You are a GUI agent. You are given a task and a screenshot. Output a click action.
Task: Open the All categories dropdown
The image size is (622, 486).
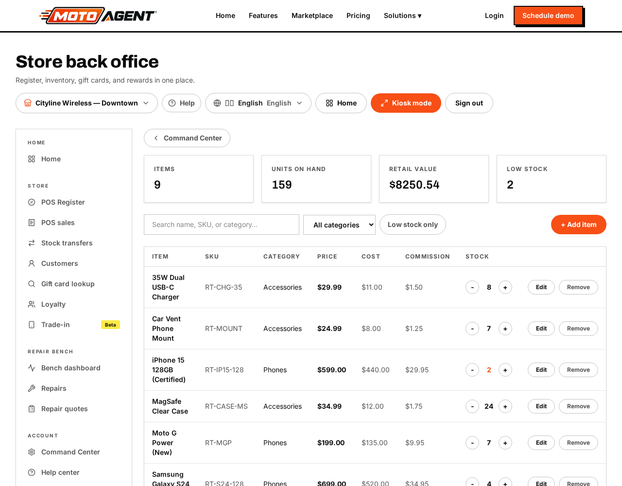(x=339, y=225)
